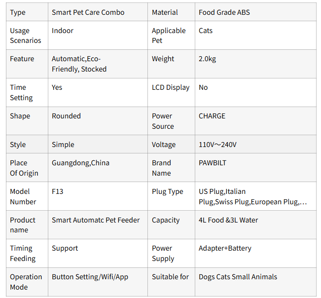
Task: Click 'Guangdong,China' place of origin
Action: click(80, 163)
